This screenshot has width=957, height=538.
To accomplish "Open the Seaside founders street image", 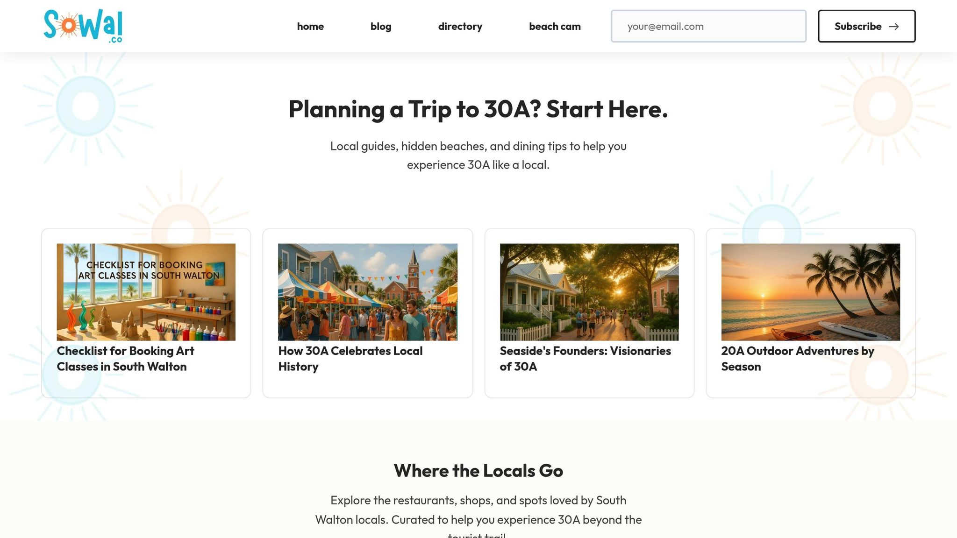I will click(x=589, y=292).
